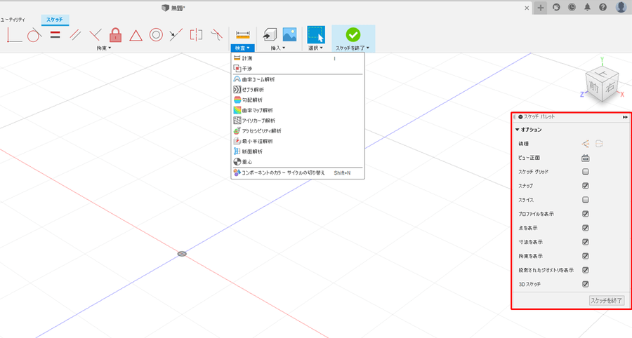632x338 pixels.
Task: Choose 最小半径解析 from the menu
Action: tap(298, 141)
